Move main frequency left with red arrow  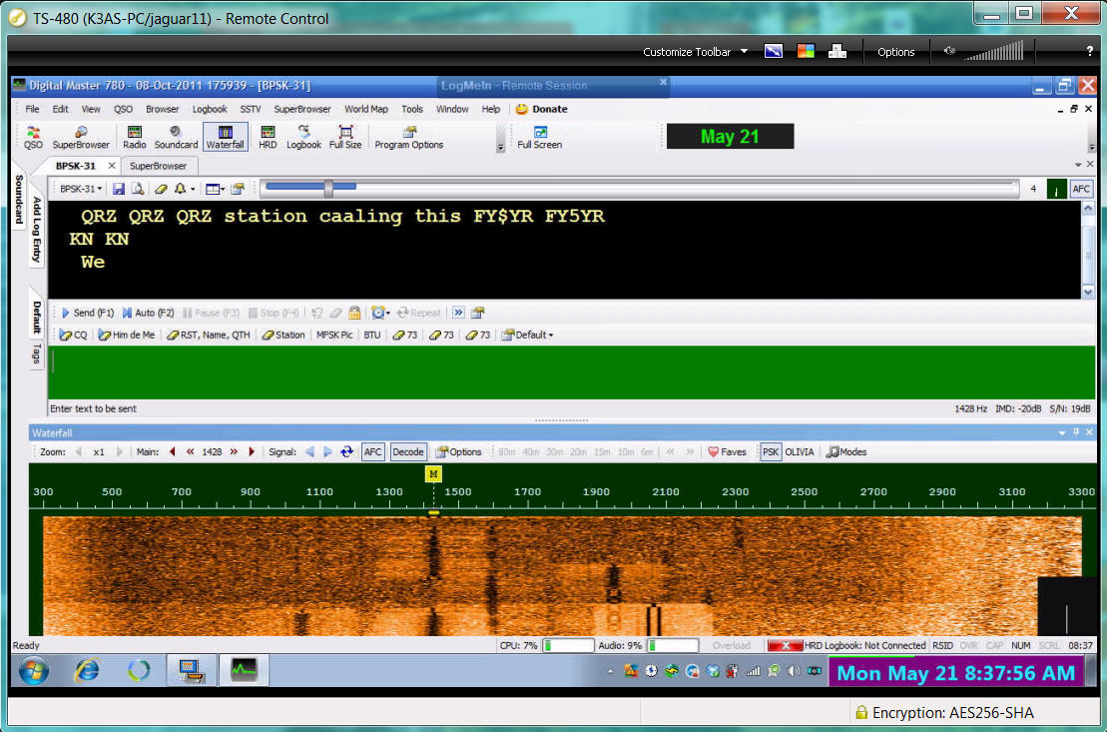[173, 452]
